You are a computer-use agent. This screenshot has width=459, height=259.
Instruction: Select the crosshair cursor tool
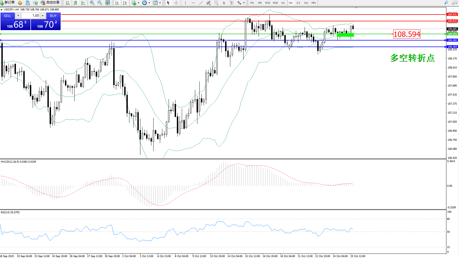click(x=176, y=3)
